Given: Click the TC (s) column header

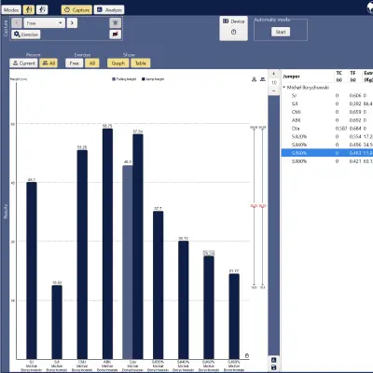Looking at the screenshot, I should (338, 76).
